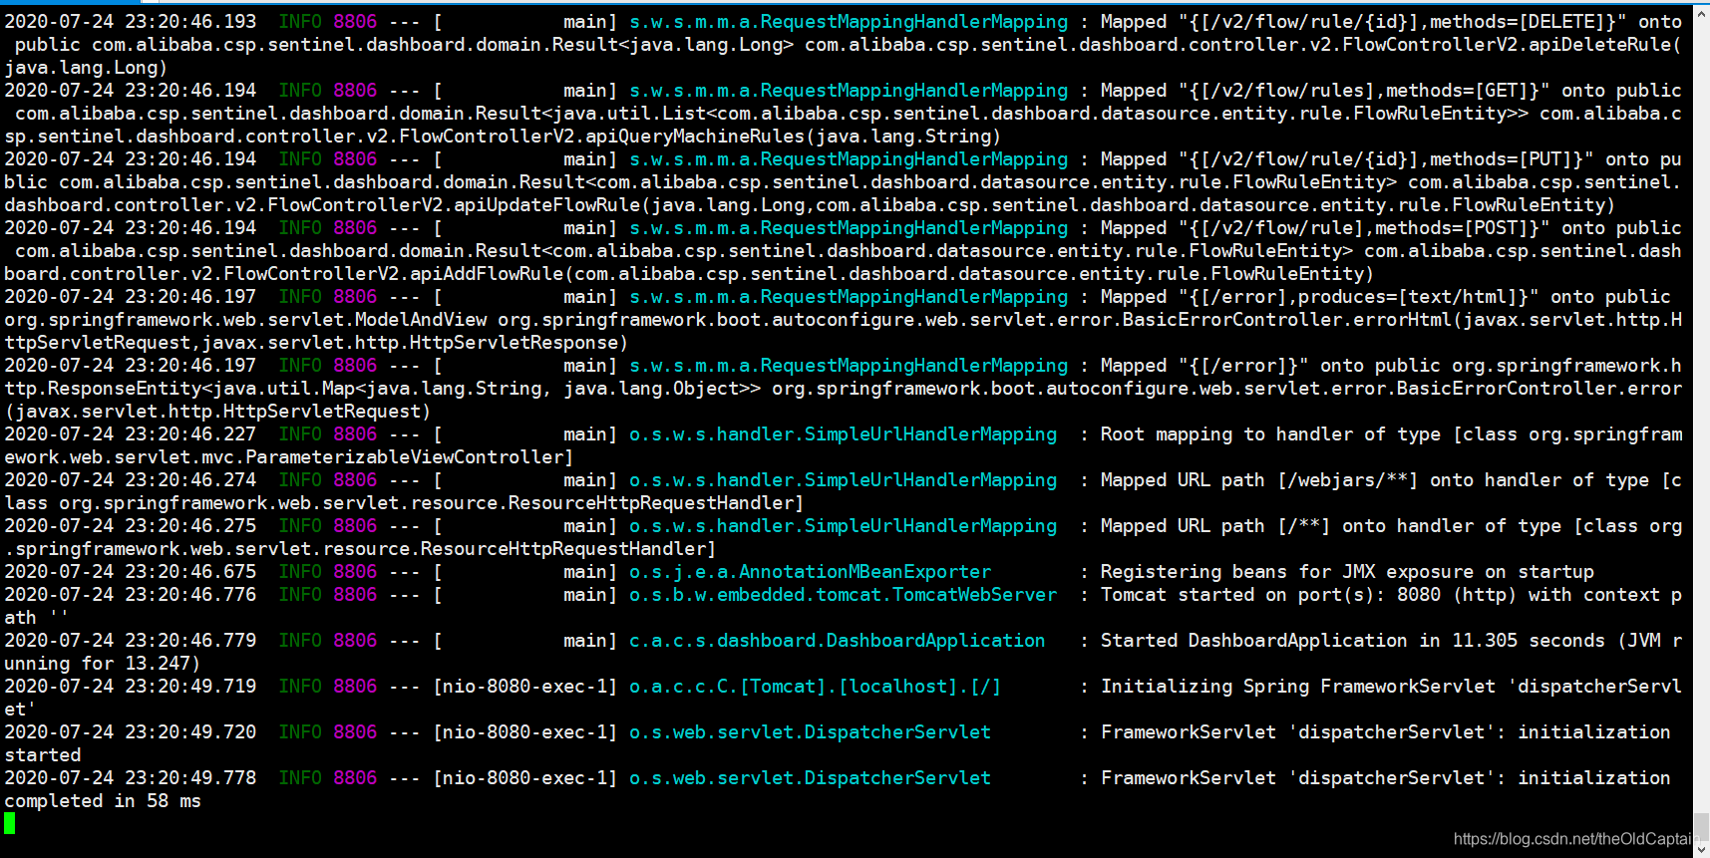Click the ParameterizableViewController] text
This screenshot has width=1710, height=858.
point(410,457)
